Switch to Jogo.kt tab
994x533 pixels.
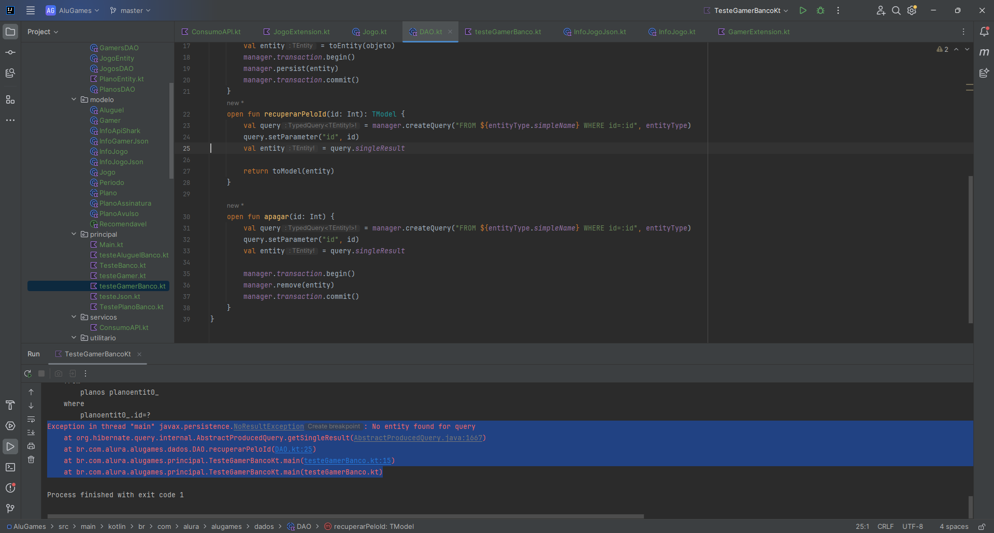pyautogui.click(x=369, y=32)
